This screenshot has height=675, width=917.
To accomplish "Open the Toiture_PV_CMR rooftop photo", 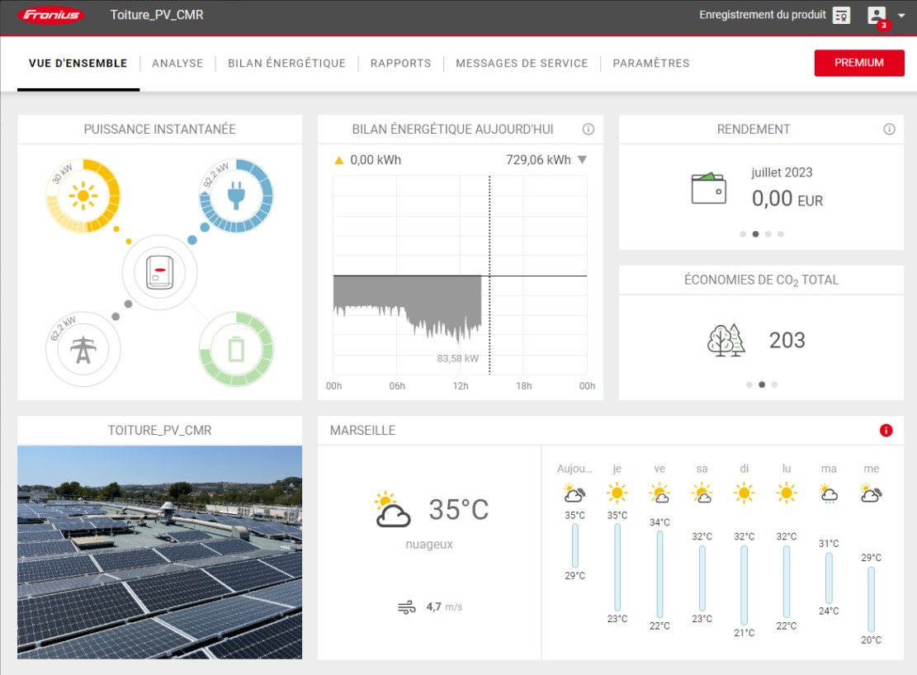I will point(159,552).
